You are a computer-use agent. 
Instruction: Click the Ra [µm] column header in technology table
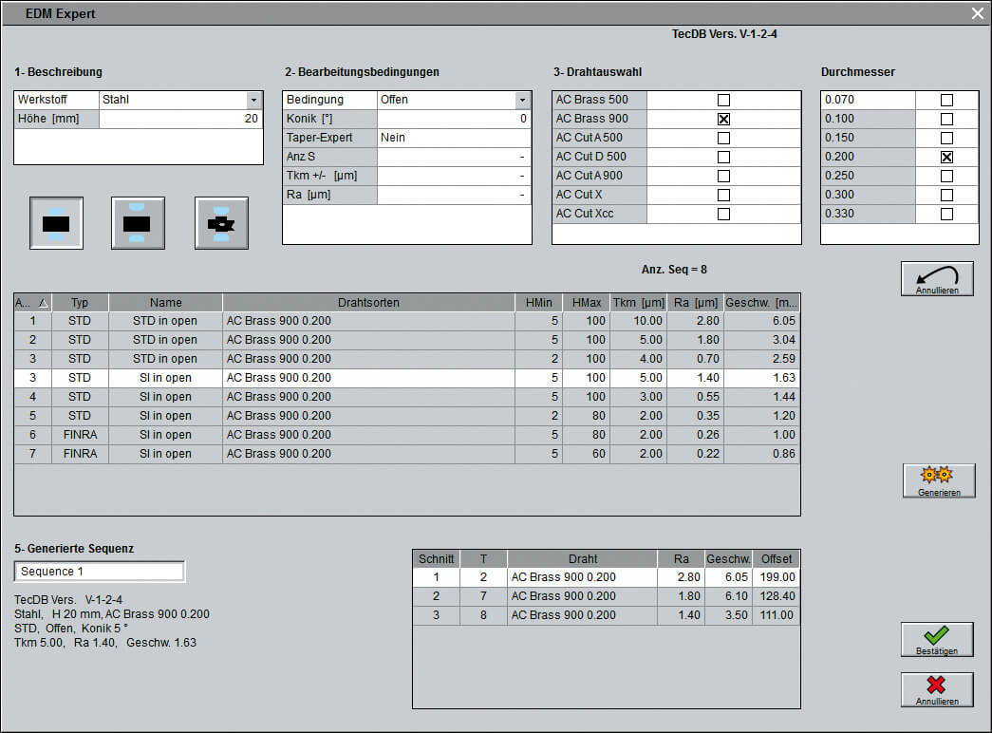pos(694,303)
